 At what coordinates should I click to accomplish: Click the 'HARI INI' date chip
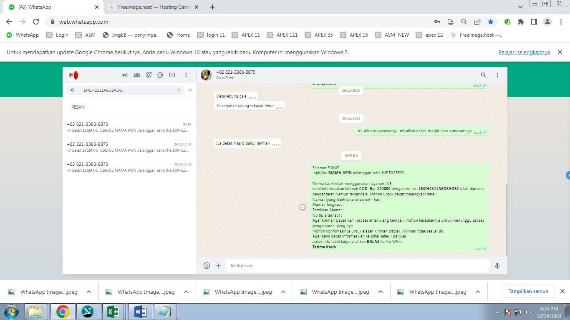[351, 155]
